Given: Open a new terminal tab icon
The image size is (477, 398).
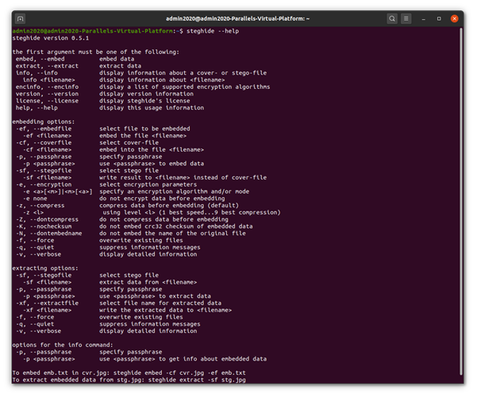Looking at the screenshot, I should [20, 18].
